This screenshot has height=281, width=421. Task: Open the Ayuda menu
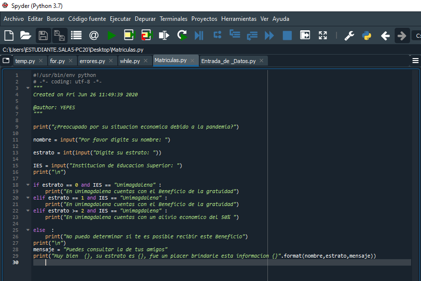281,19
